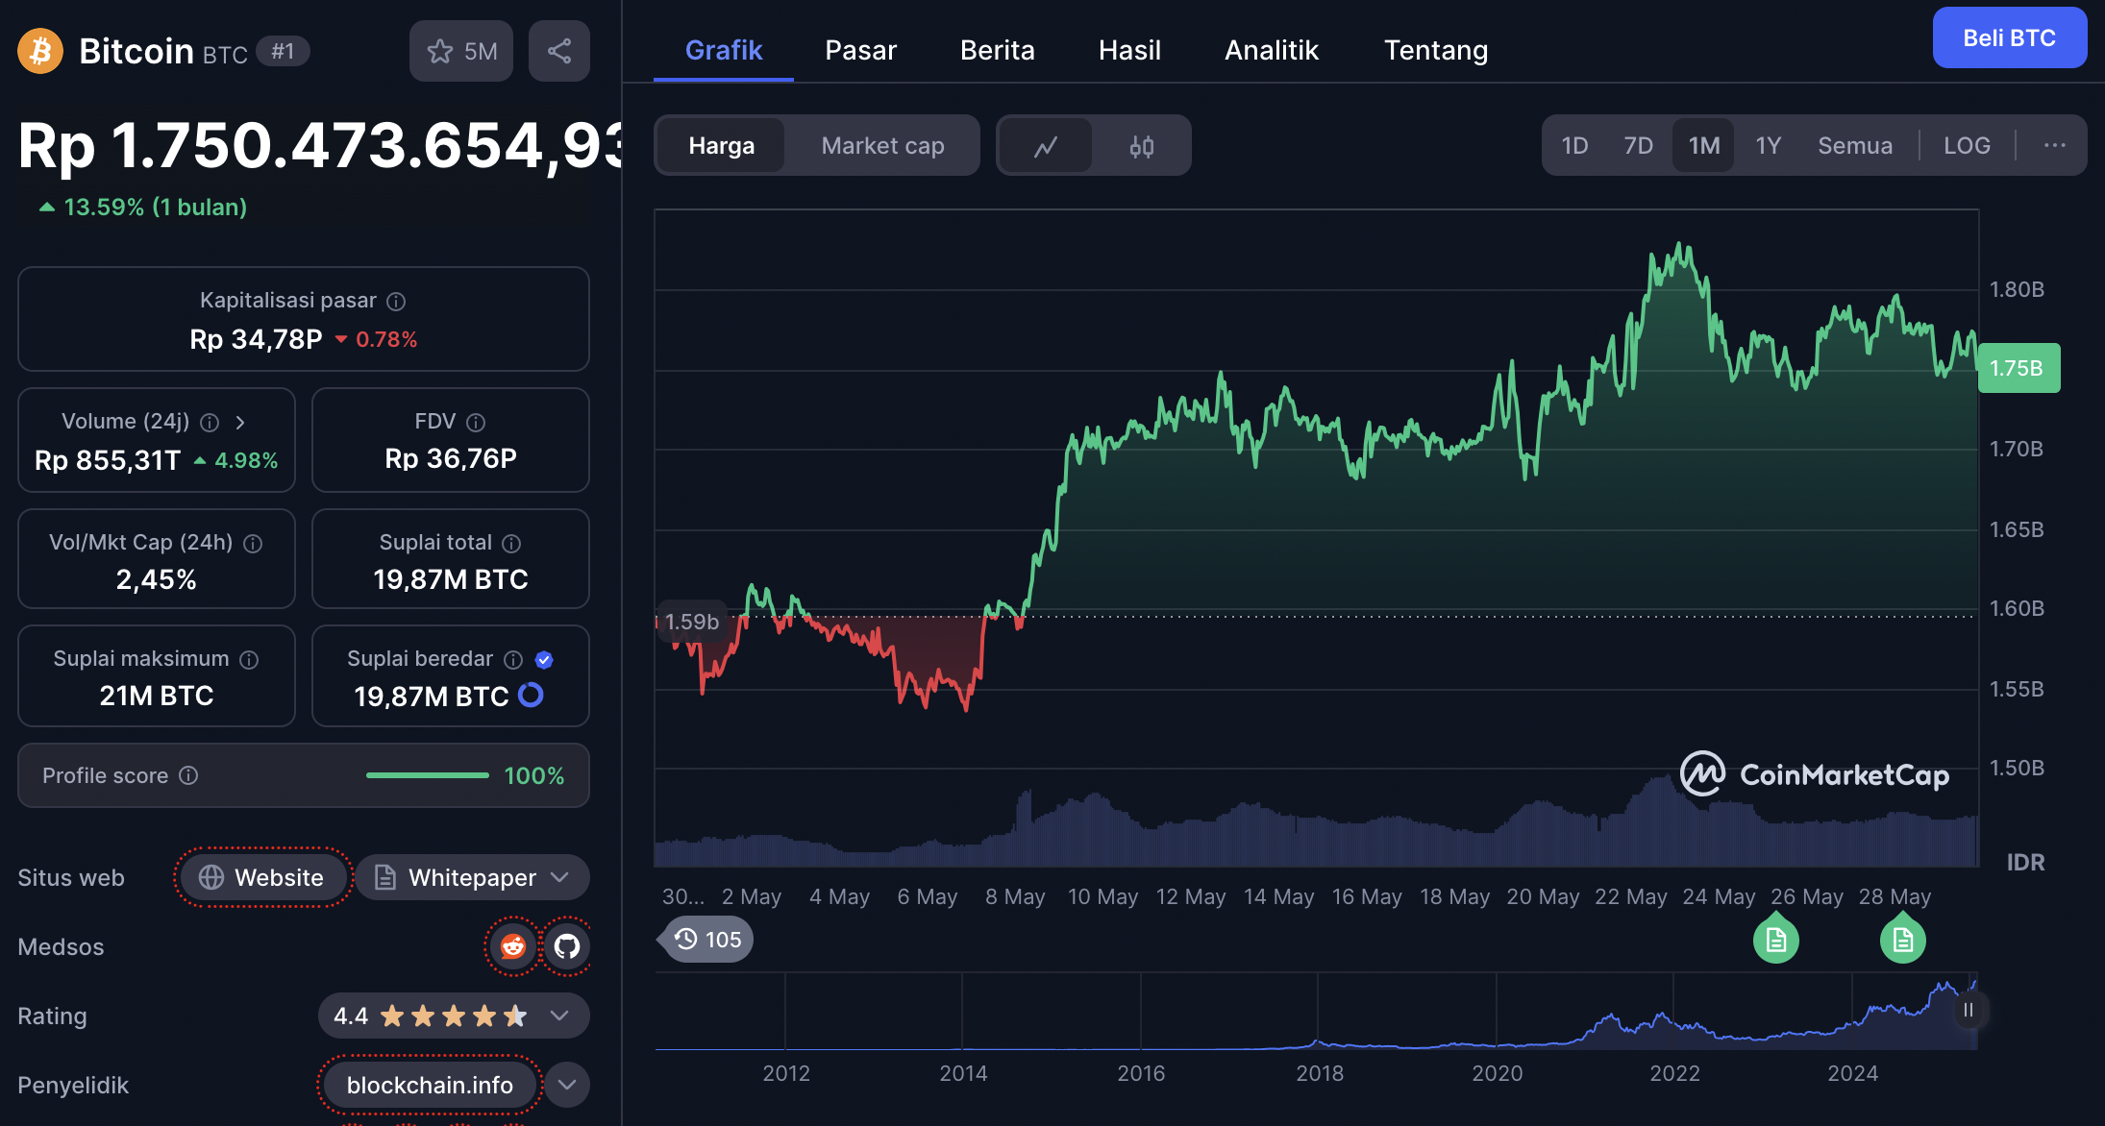This screenshot has width=2105, height=1126.
Task: Click the Beli BTC button
Action: coord(2009,37)
